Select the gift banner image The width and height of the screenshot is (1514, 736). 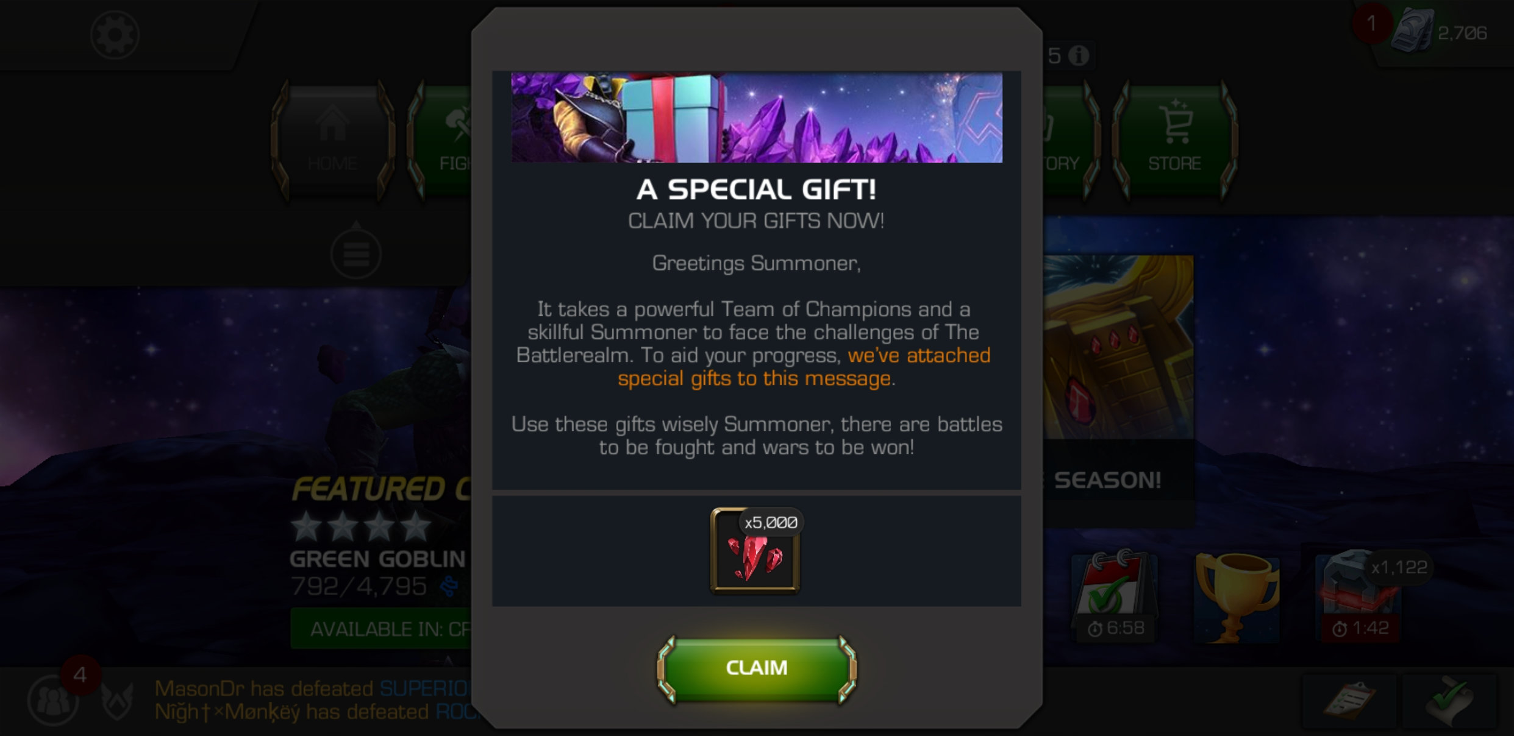(756, 118)
